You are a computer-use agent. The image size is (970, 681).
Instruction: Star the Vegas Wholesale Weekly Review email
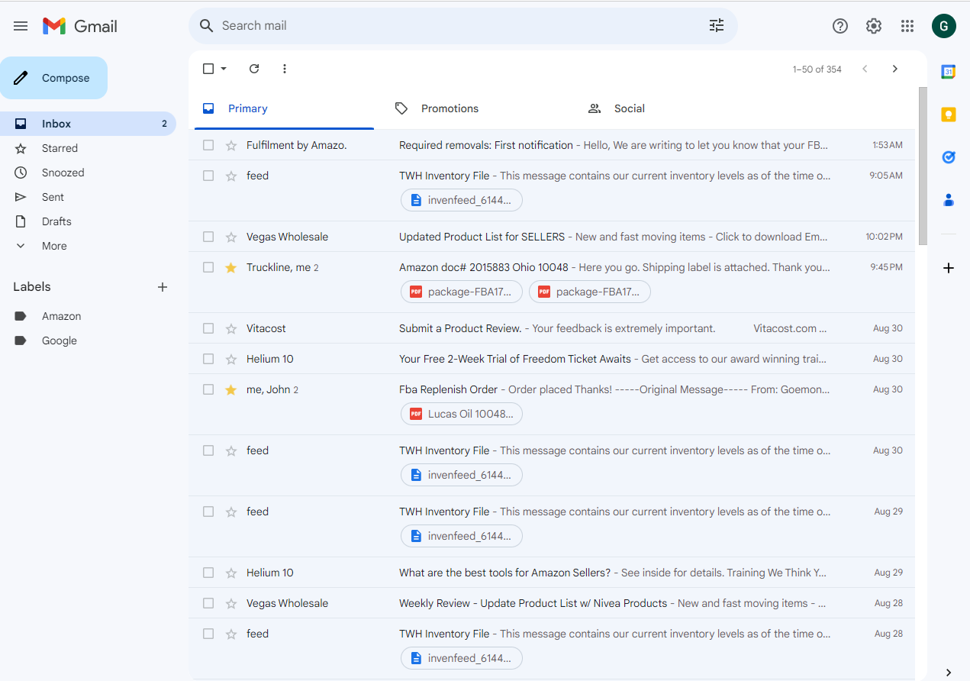point(231,603)
